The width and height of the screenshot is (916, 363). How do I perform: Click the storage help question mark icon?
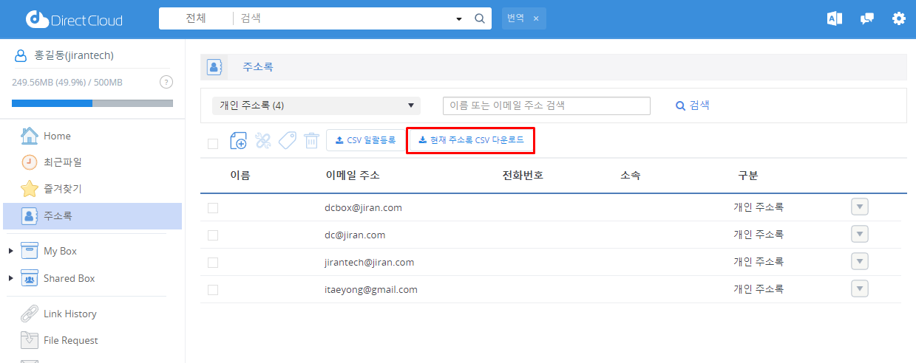coord(166,82)
